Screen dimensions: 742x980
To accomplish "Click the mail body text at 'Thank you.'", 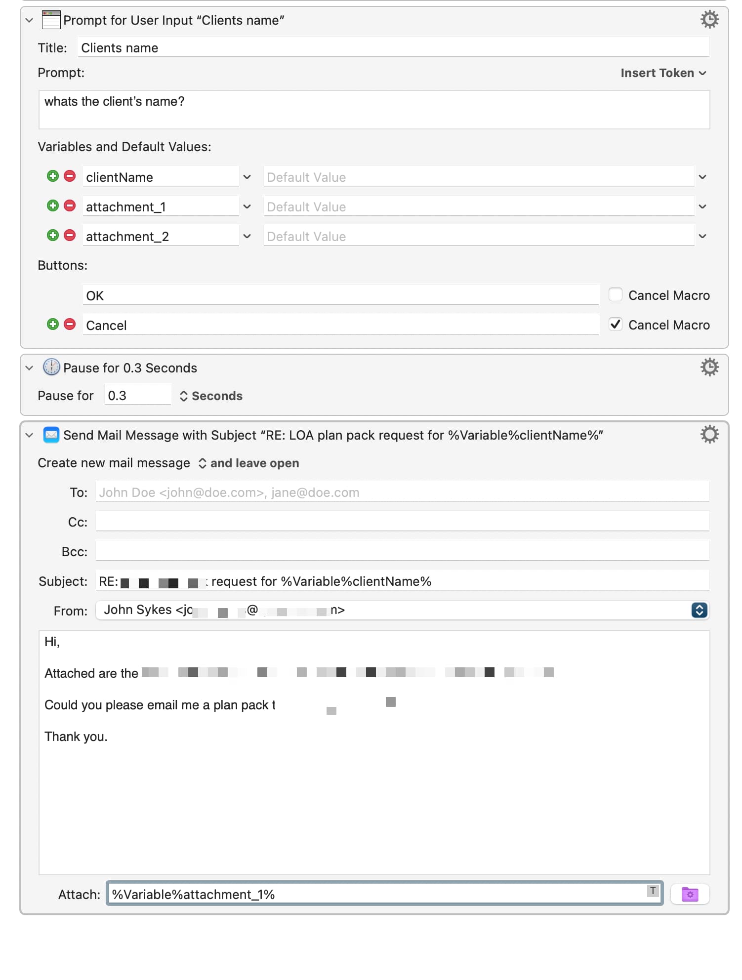I will [x=76, y=736].
